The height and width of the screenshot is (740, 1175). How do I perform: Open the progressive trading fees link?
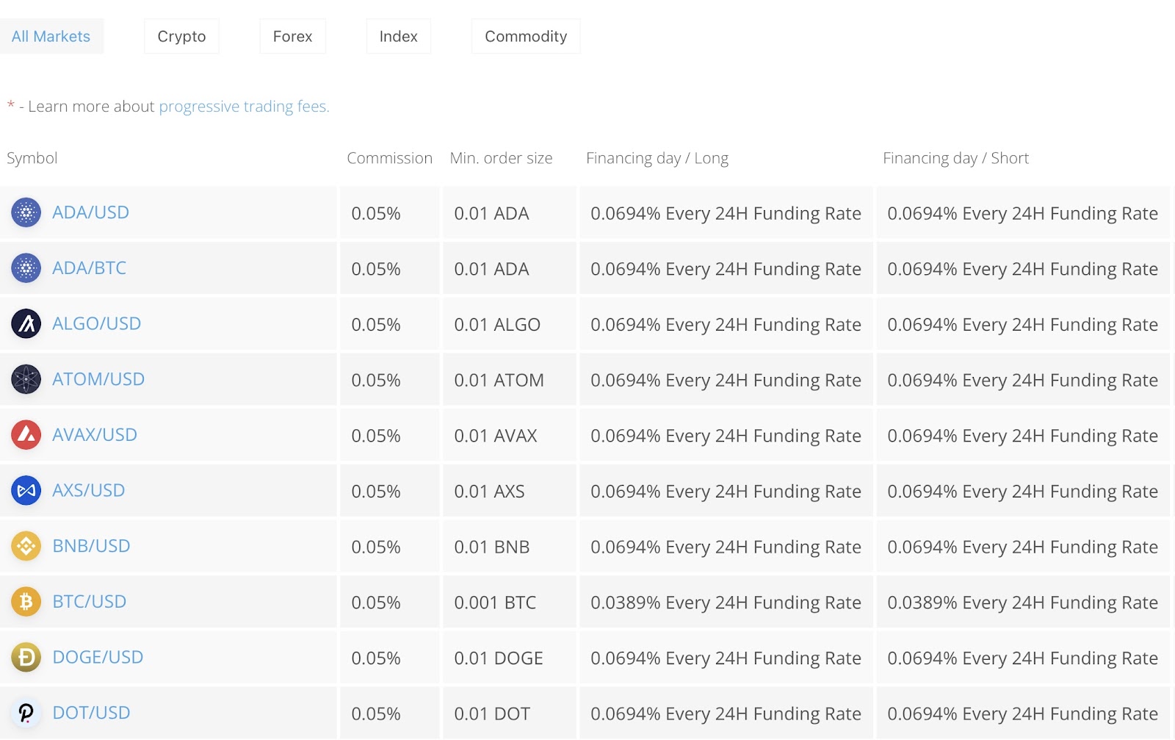[244, 107]
